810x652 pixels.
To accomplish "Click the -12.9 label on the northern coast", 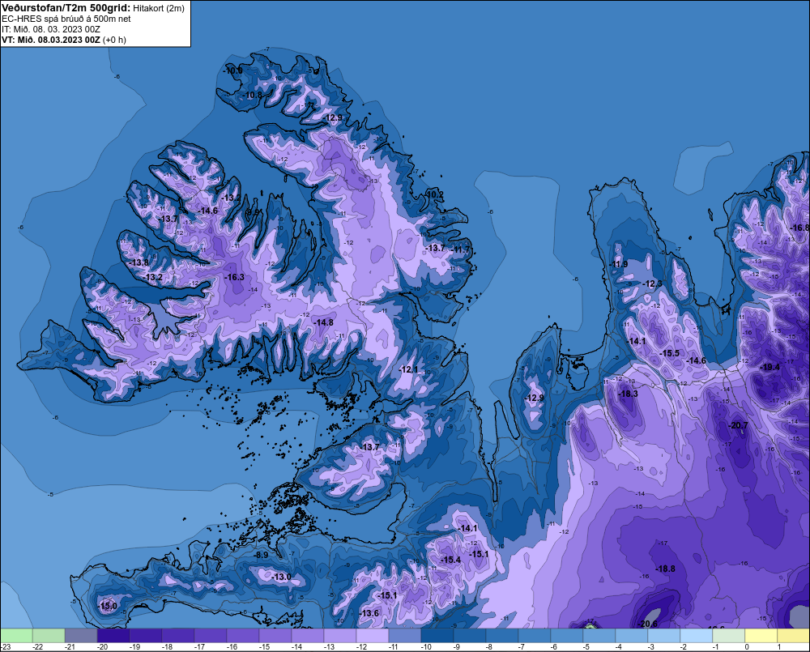I will [x=333, y=117].
